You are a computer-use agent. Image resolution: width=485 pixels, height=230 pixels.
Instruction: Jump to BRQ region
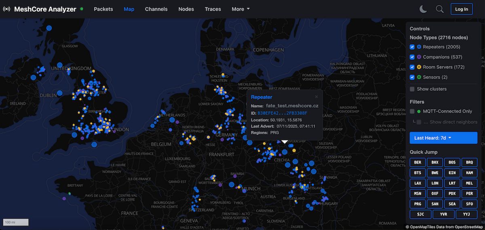469,163
